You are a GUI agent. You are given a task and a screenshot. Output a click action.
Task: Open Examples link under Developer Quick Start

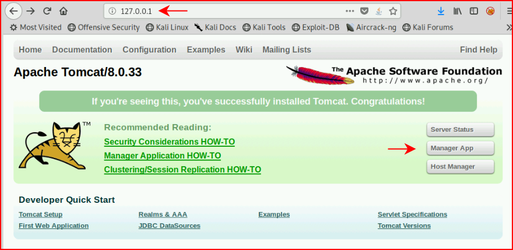[x=274, y=214]
